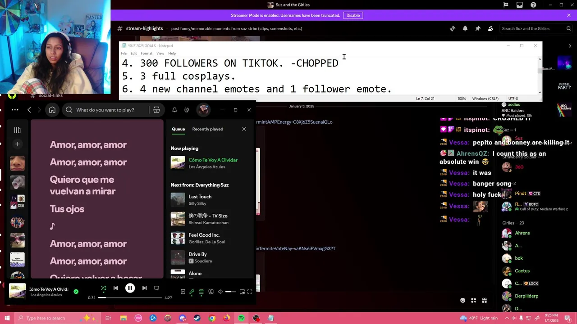Open Steam from the taskbar
This screenshot has width=577, height=324.
click(x=197, y=318)
